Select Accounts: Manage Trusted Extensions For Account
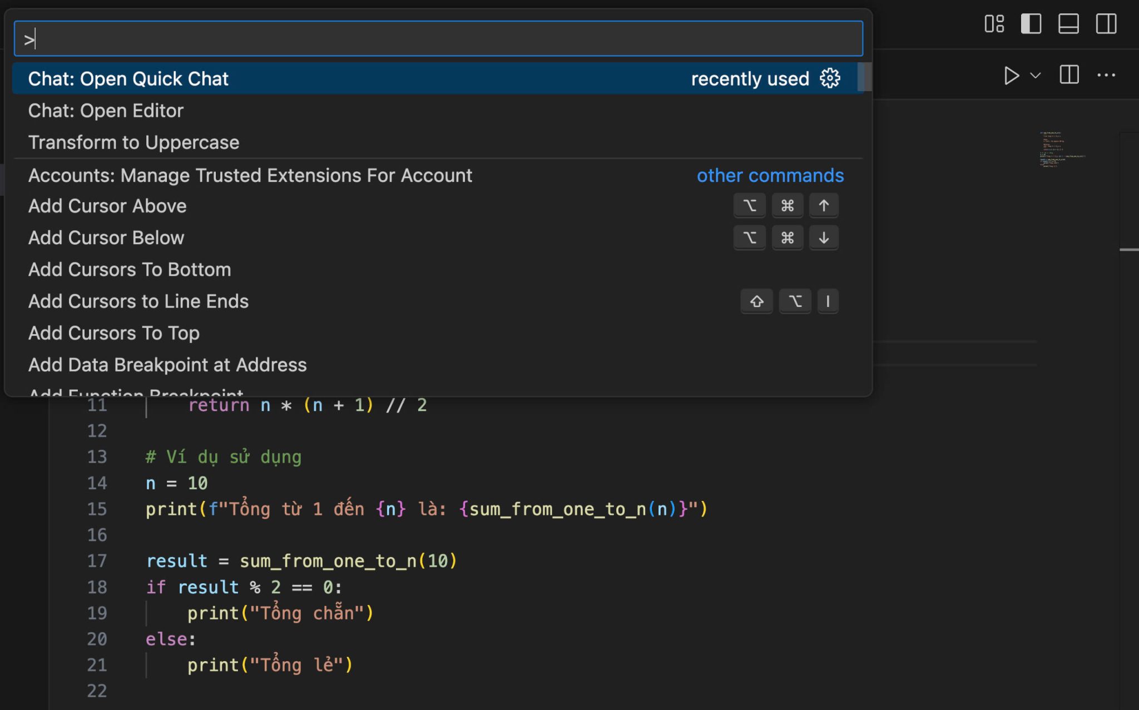Screen dimensions: 1139x710 click(x=250, y=175)
